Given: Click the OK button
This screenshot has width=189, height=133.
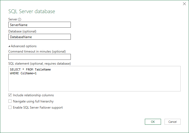Looking at the screenshot, I should point(153,122).
